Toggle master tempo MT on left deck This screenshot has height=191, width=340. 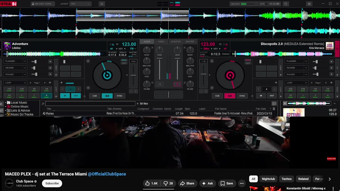click(112, 49)
